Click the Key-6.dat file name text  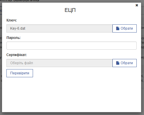tap(18, 28)
